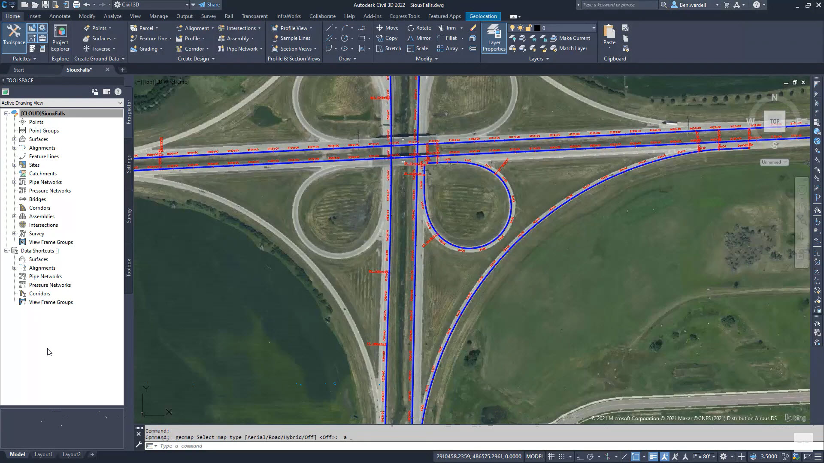Image resolution: width=824 pixels, height=463 pixels.
Task: Select the Mirror tool
Action: pyautogui.click(x=418, y=38)
